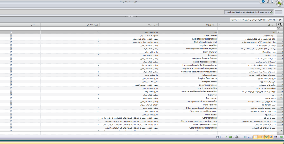This screenshot has width=284, height=144.
Task: Click the green funnel filter icon
Action: coord(267,137)
